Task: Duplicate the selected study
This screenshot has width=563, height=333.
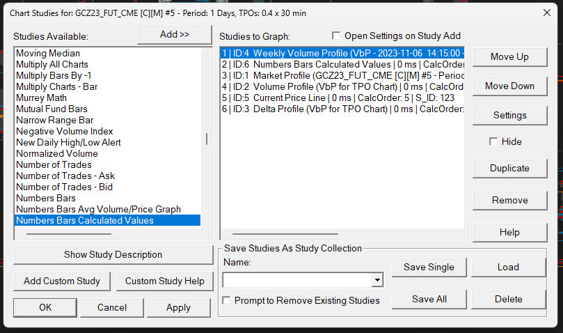Action: pyautogui.click(x=509, y=168)
